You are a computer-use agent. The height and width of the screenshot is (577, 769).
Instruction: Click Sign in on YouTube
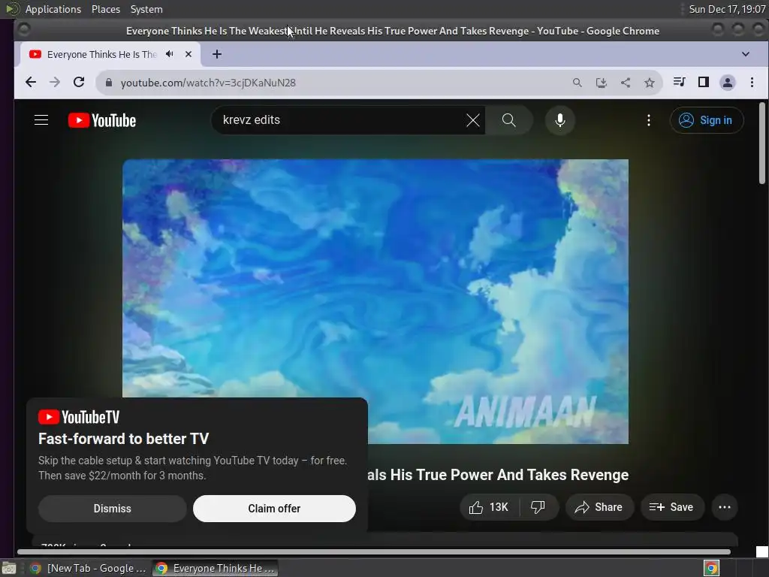coord(707,120)
